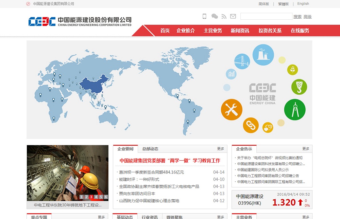Open the tunnel workers carousel photo
The width and height of the screenshot is (340, 219).
pos(68,173)
